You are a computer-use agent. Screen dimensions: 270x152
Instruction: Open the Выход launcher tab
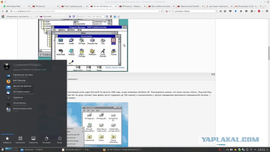(x=59, y=140)
